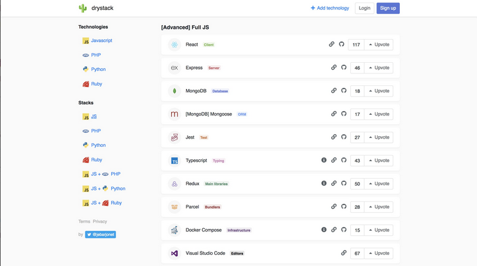The width and height of the screenshot is (477, 266).
Task: Open the link icon for Jest
Action: [x=334, y=137]
